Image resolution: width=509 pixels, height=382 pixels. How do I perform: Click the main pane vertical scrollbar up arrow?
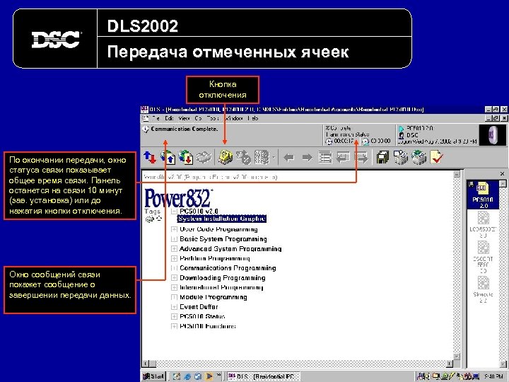point(457,175)
